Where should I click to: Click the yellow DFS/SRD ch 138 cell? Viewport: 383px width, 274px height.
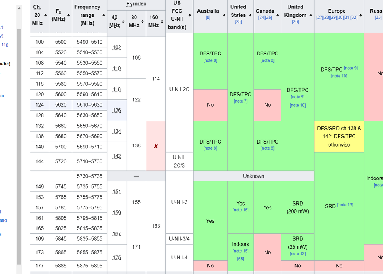339,137
